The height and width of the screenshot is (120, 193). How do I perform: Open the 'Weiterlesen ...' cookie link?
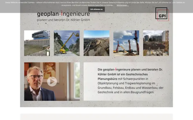(x=123, y=5)
